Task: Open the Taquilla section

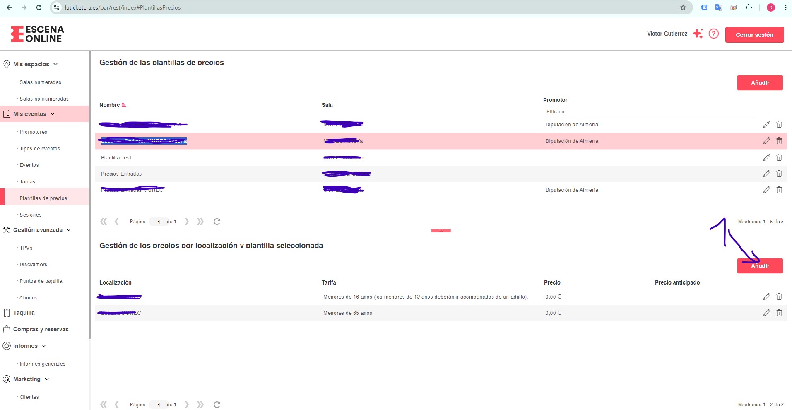Action: [24, 313]
